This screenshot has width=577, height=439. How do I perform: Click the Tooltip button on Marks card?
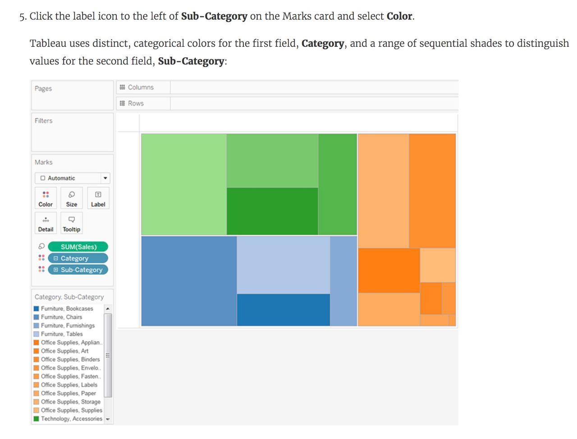coord(72,223)
